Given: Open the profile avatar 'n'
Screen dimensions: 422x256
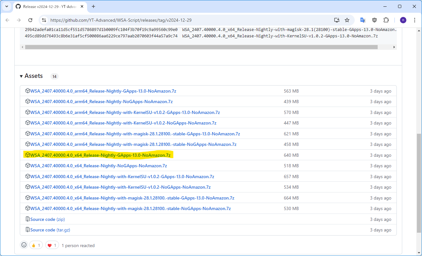Looking at the screenshot, I should coord(403,20).
